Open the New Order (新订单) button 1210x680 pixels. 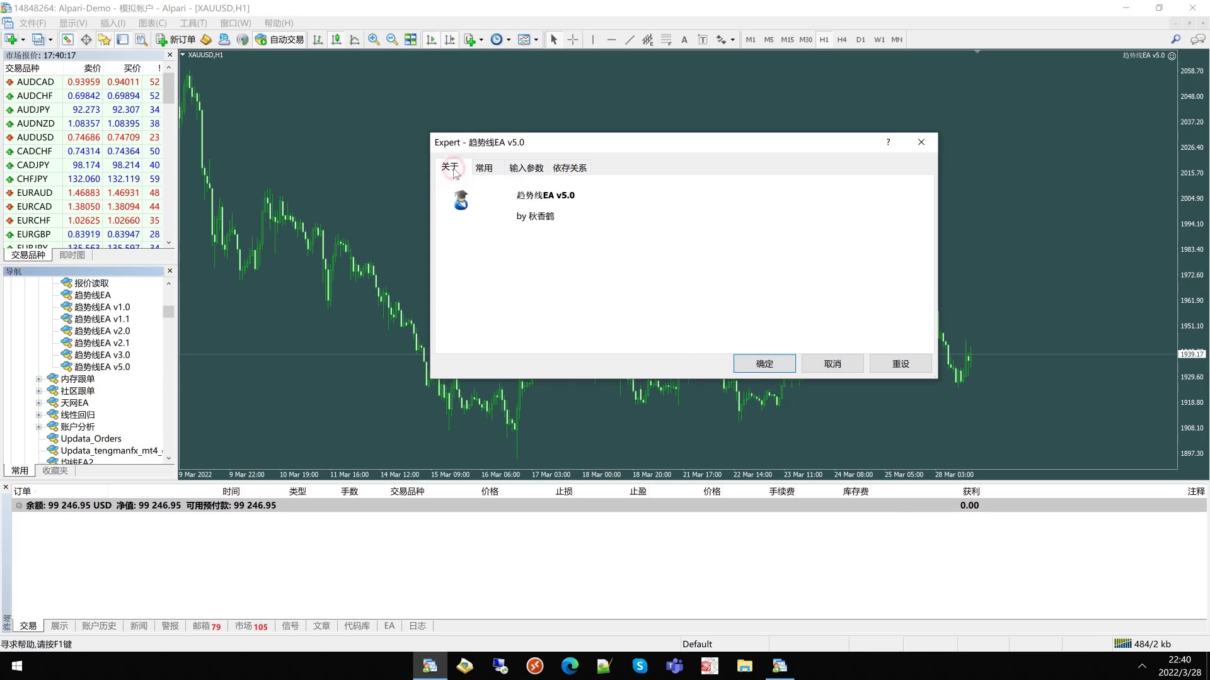176,40
